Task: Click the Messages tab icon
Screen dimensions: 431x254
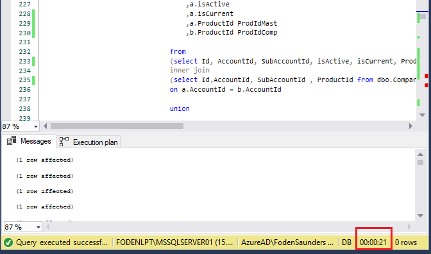Action: point(12,140)
